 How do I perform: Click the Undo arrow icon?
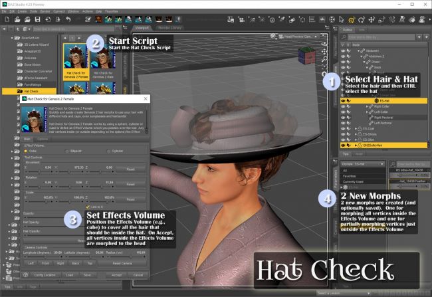[x=68, y=19]
